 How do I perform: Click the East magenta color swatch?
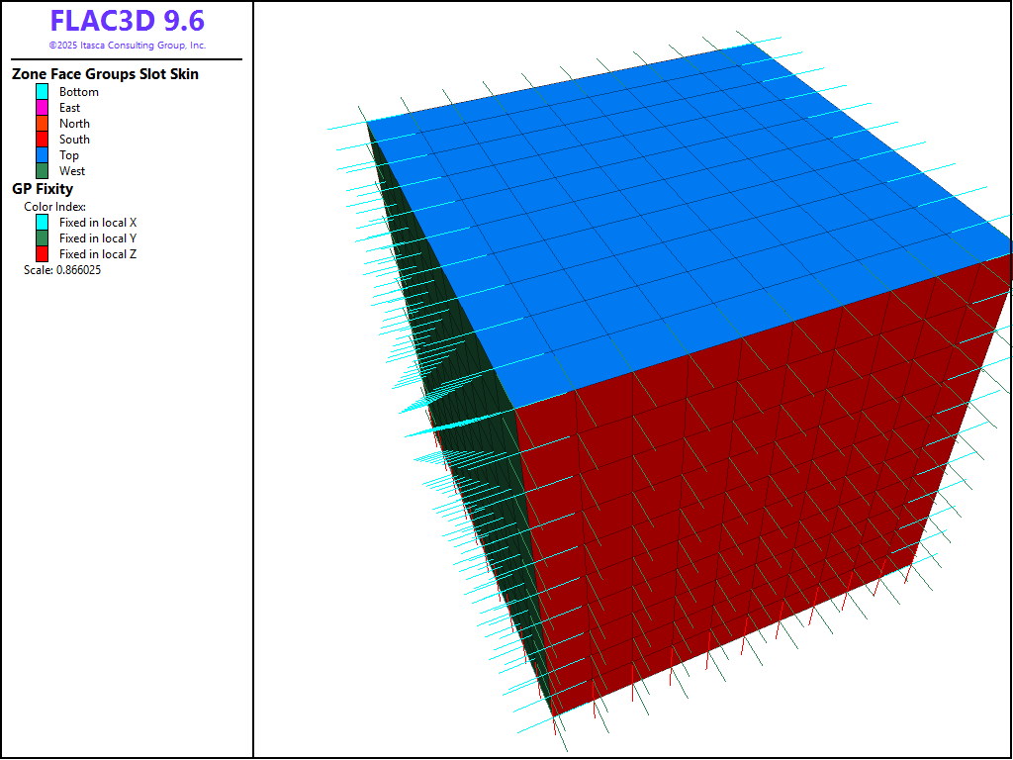coord(43,108)
